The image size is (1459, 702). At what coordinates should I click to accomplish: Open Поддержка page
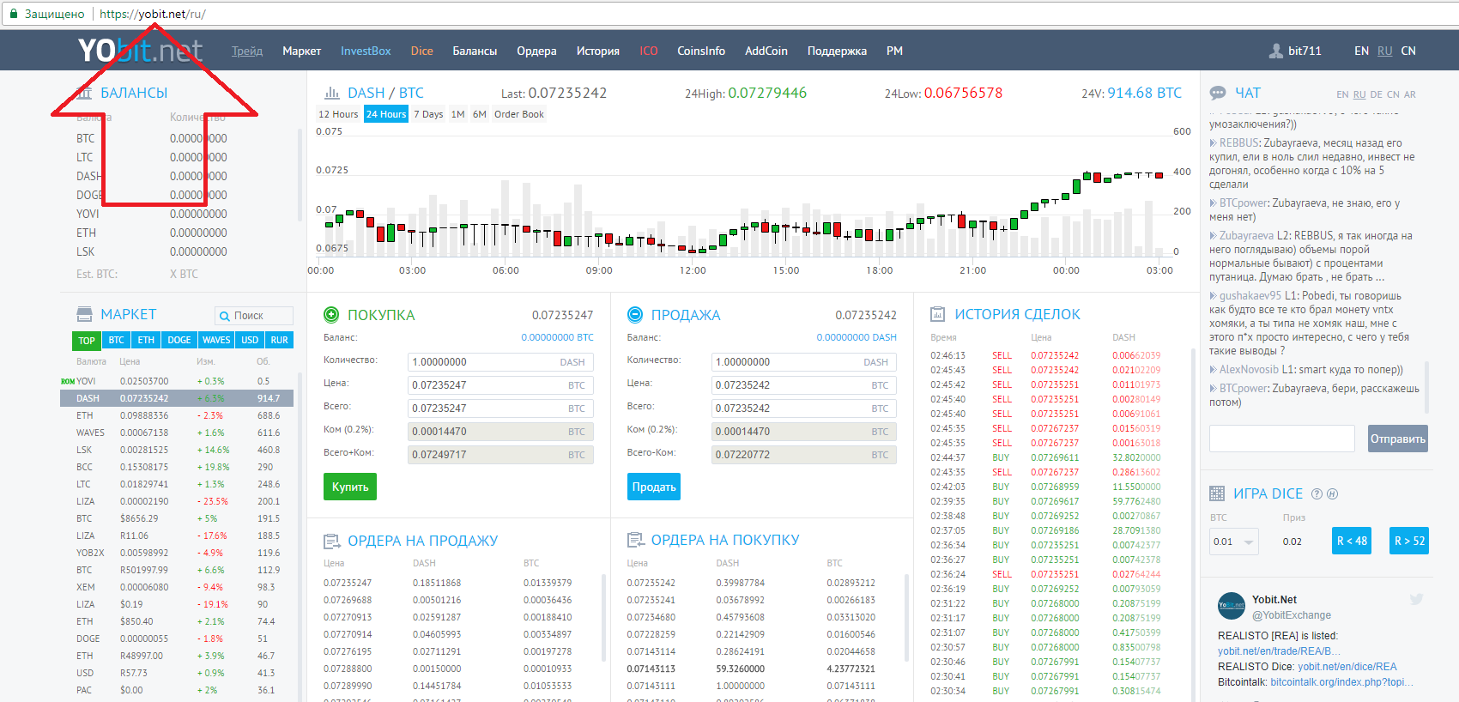[x=837, y=51]
